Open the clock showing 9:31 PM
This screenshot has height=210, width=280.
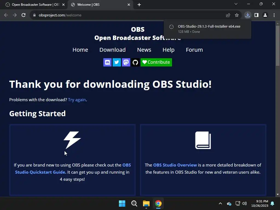260,203
